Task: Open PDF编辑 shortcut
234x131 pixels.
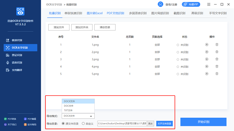Action: point(30,119)
